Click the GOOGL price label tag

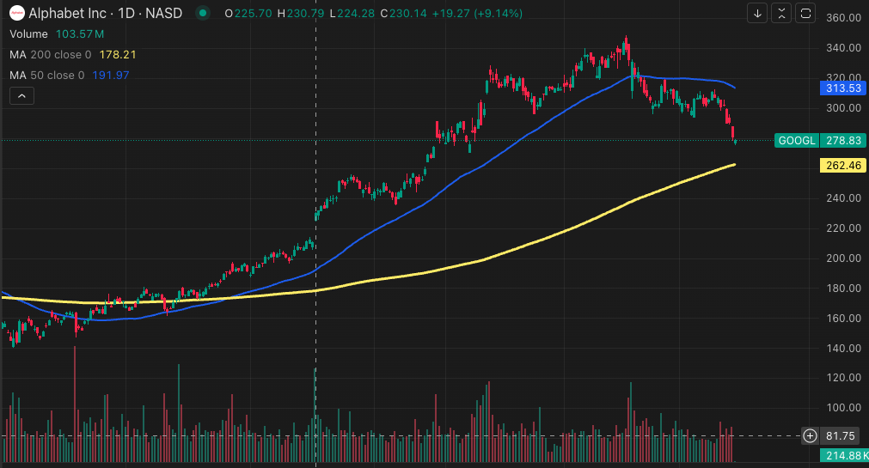pyautogui.click(x=796, y=140)
